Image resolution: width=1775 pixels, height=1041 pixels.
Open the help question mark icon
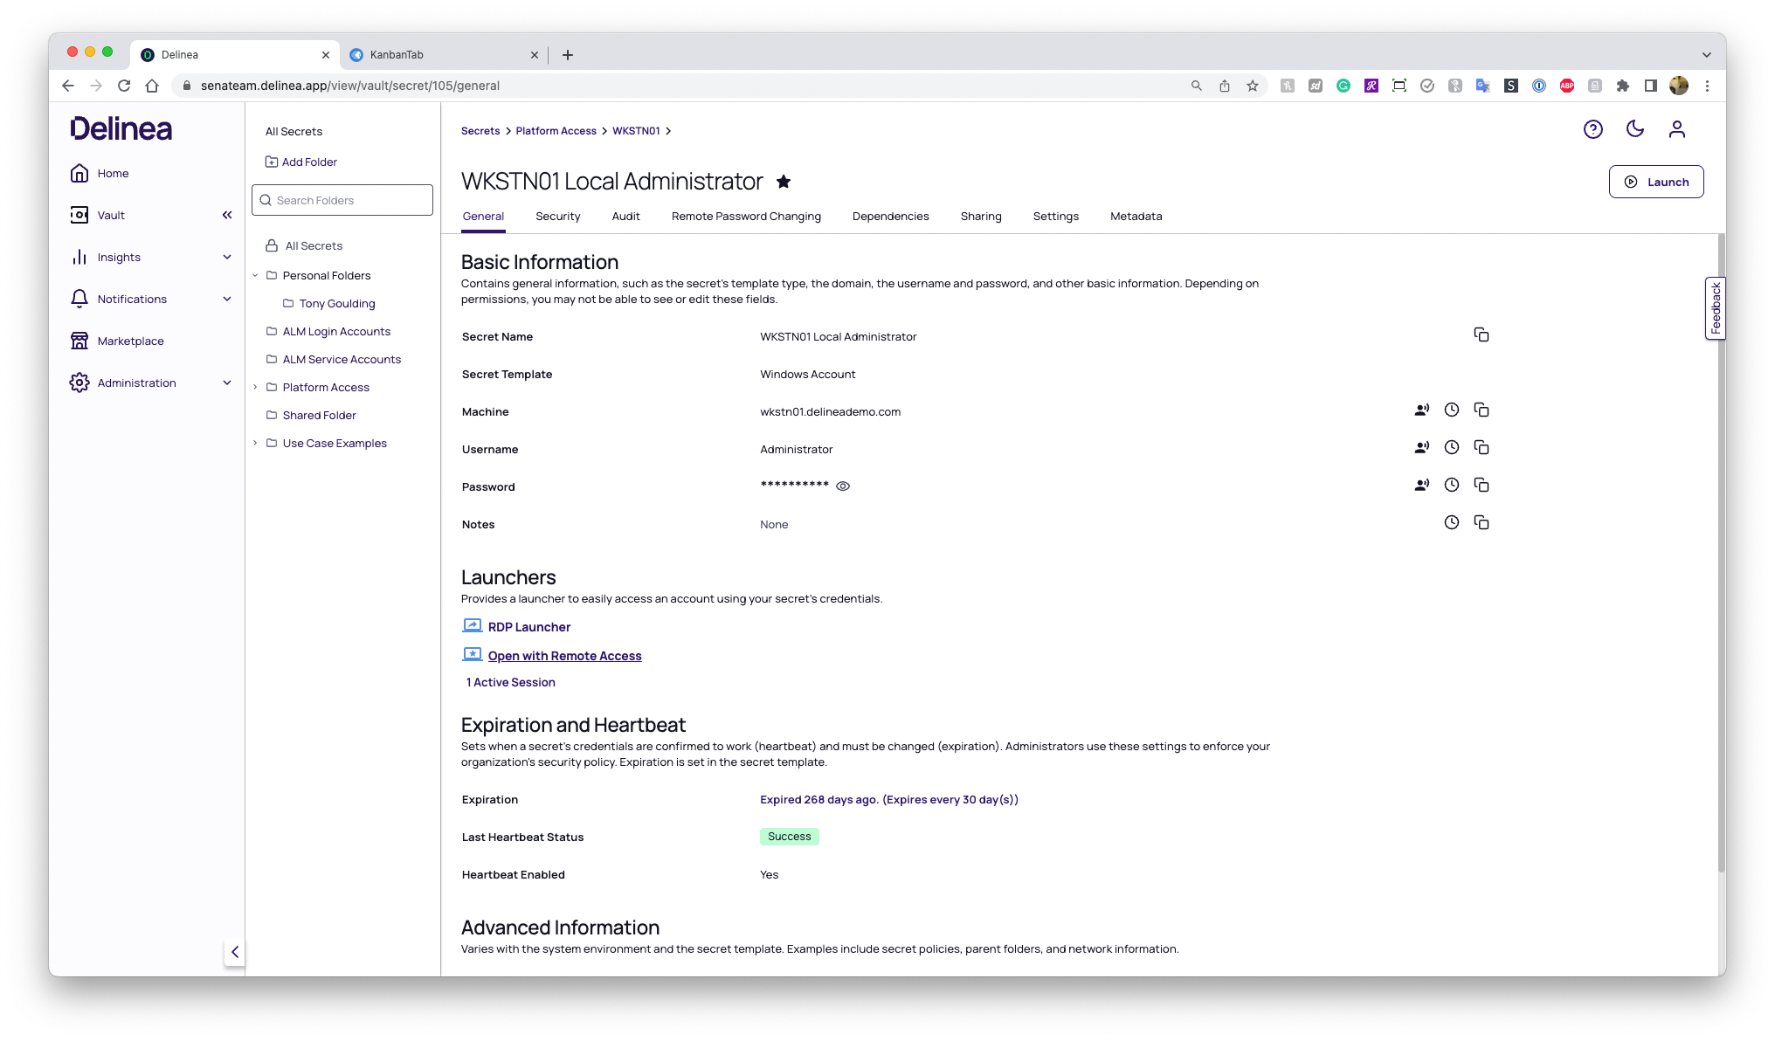[x=1592, y=130]
